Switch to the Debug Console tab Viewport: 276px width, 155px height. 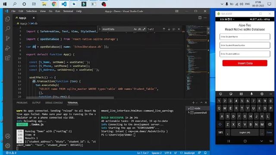coord(54,102)
